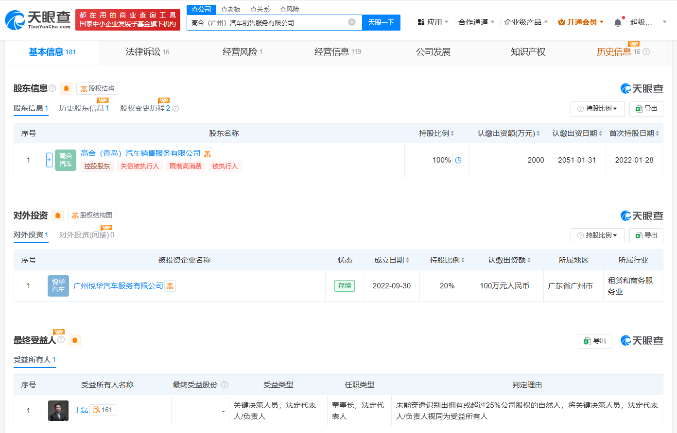Sort investments by 成立日期 column
This screenshot has height=433, width=677.
coord(391,260)
